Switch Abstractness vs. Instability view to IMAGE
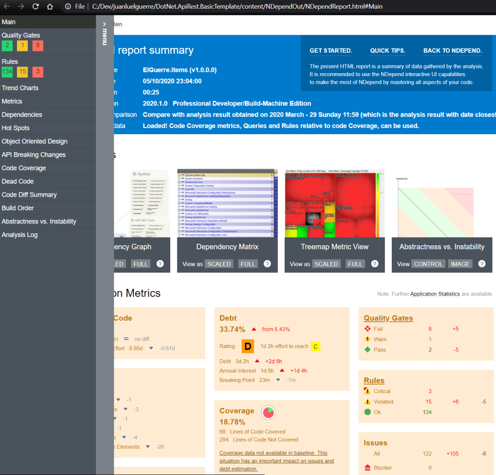 tap(460, 264)
